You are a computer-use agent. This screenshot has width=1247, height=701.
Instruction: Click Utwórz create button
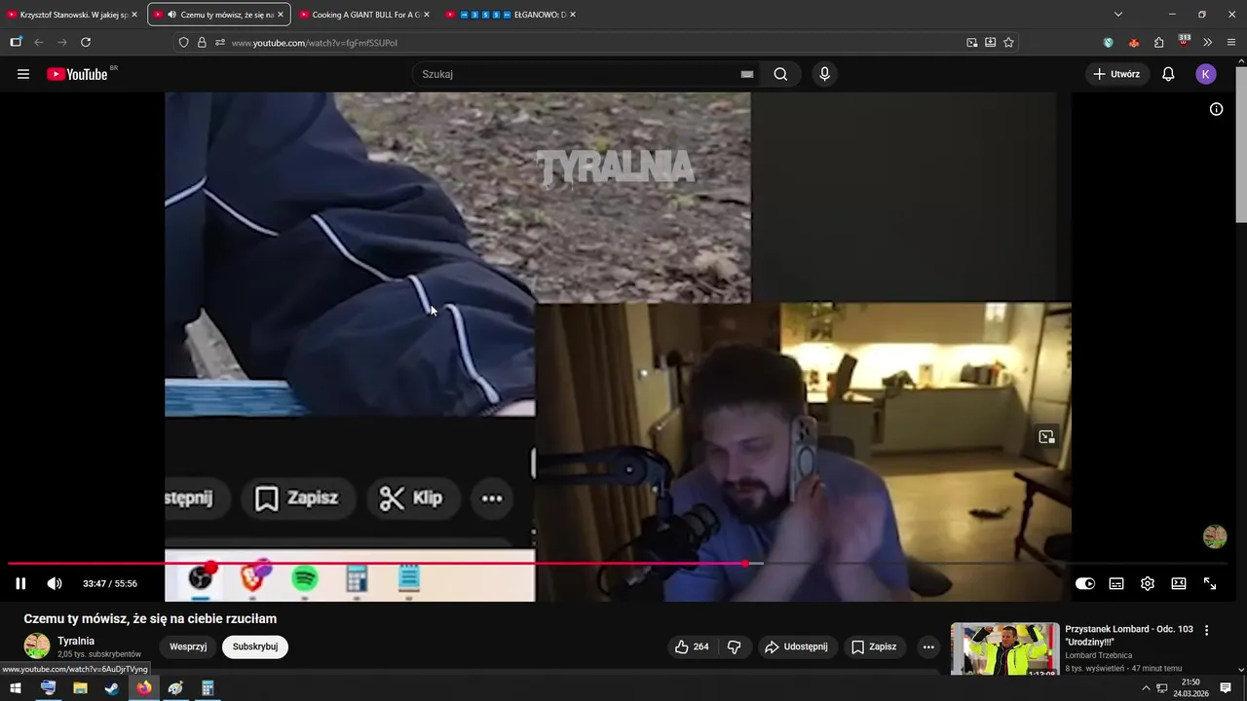1116,74
